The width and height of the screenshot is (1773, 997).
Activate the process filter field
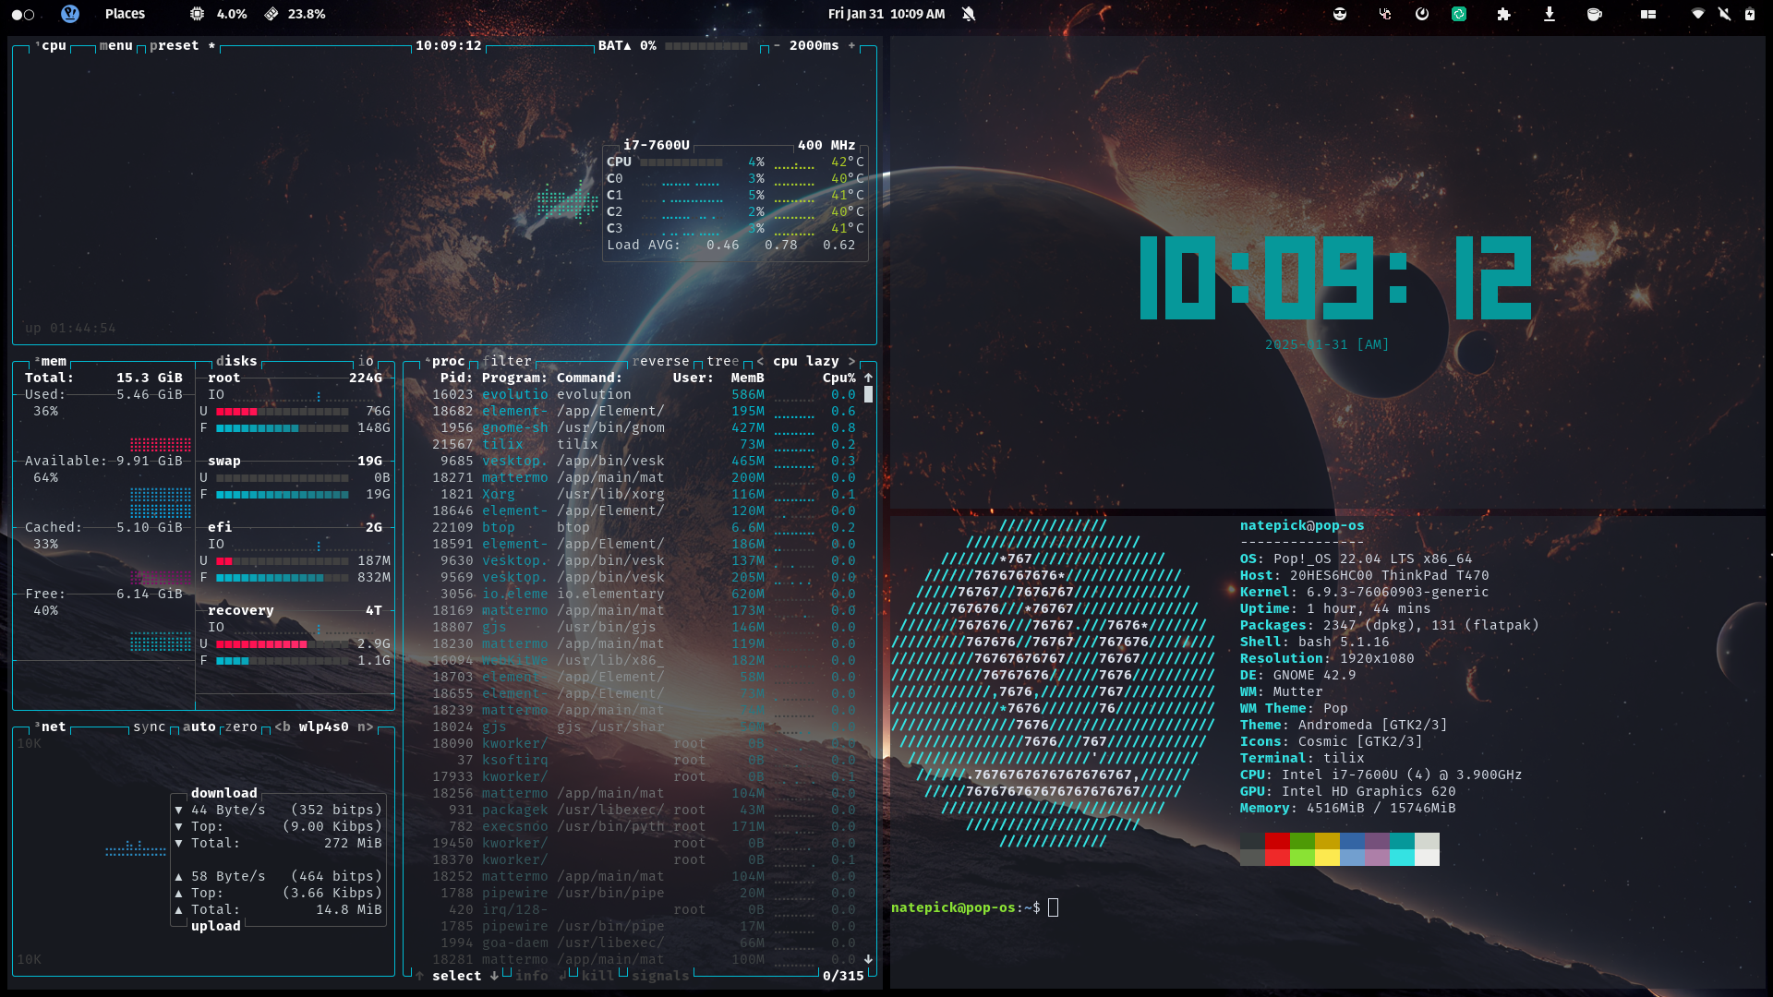tap(507, 361)
